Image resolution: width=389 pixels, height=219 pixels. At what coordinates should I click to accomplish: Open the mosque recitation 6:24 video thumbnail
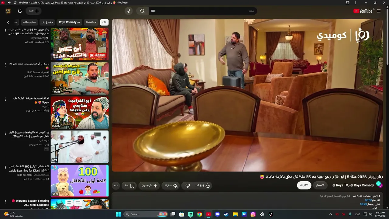coord(80,147)
